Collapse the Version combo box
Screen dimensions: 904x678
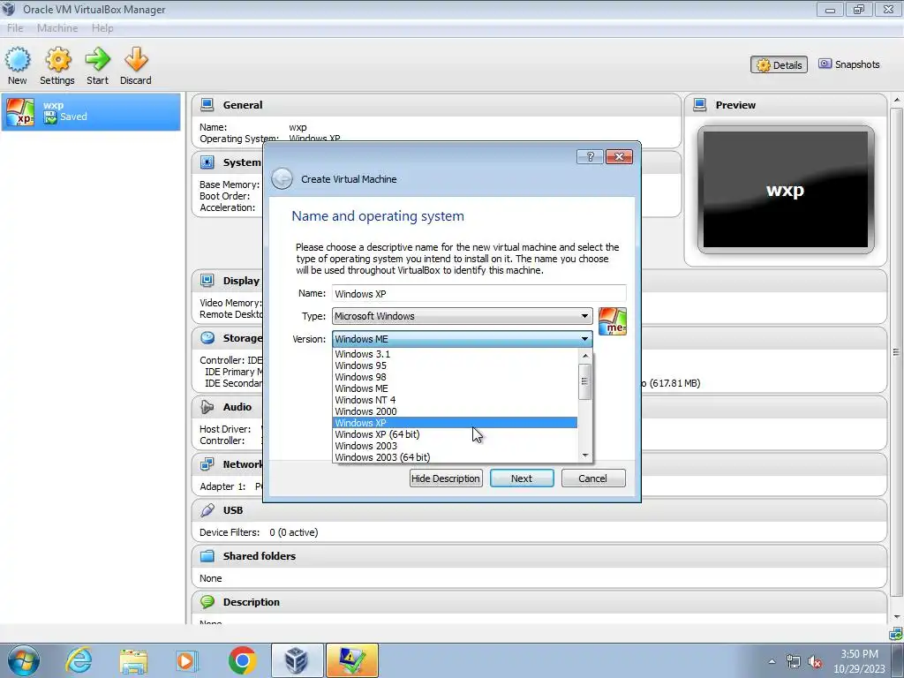[462, 339]
